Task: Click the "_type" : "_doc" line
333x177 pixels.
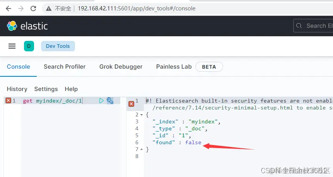Action: (x=180, y=128)
